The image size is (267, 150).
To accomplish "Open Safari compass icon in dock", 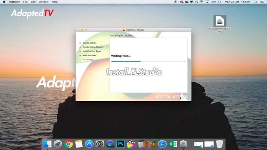I will coord(162,144).
